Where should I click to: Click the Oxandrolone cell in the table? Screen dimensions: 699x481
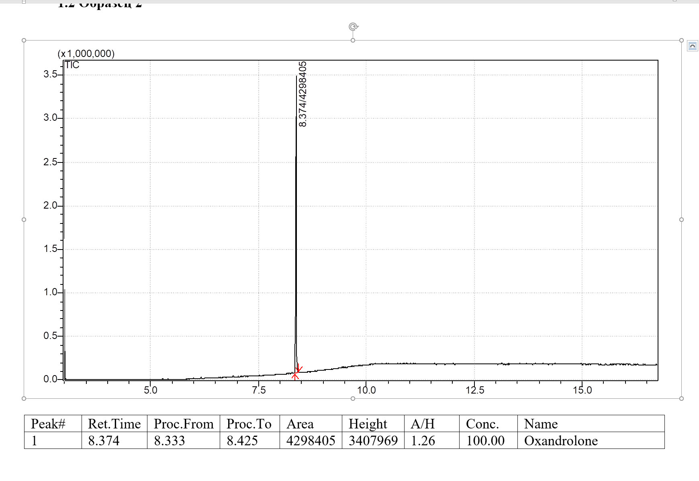[x=561, y=440]
